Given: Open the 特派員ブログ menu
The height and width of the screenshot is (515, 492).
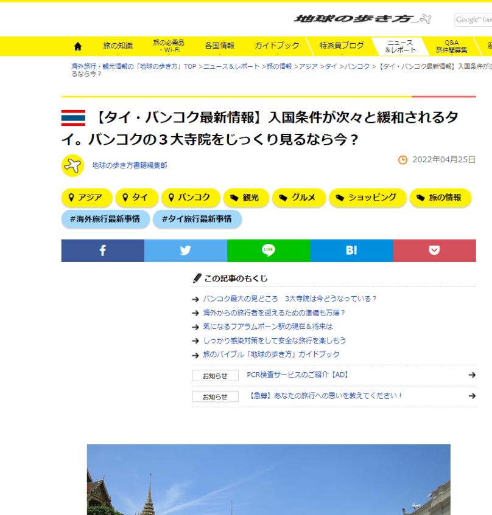Looking at the screenshot, I should [x=342, y=46].
